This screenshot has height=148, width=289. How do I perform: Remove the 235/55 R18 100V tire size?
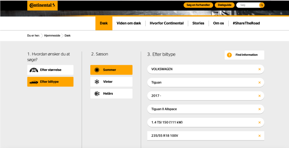(x=259, y=136)
